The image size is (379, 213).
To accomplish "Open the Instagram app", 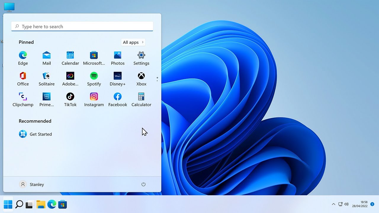I will 94,100.
